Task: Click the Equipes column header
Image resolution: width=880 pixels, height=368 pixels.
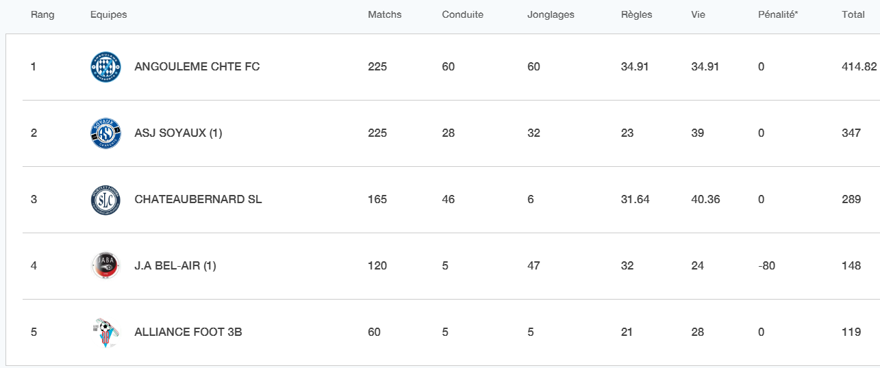Action: (108, 14)
